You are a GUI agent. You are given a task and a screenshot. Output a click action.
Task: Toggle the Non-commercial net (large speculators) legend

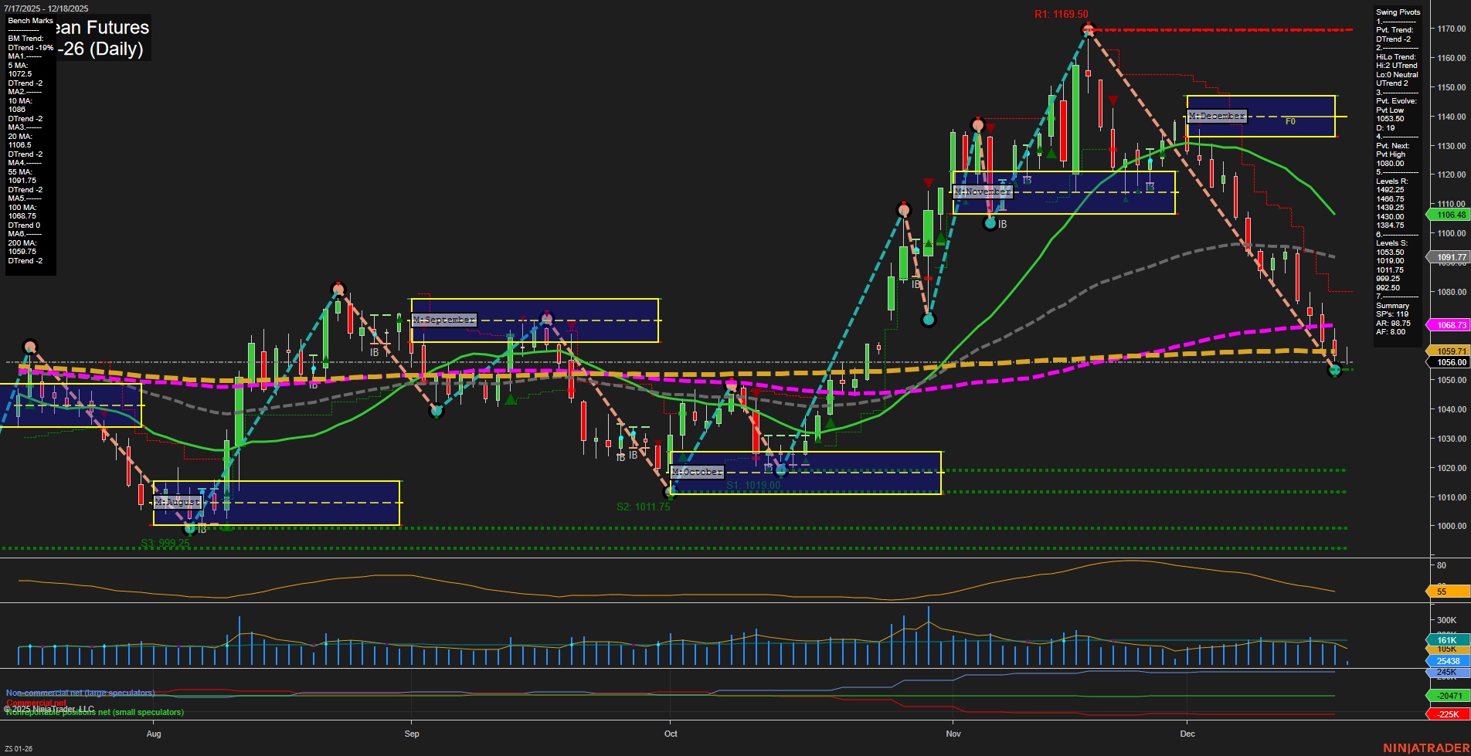[x=80, y=693]
